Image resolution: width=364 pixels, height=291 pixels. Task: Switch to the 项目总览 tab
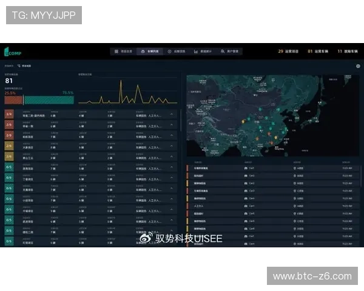click(x=123, y=52)
